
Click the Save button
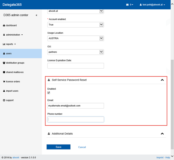[x=58, y=147]
